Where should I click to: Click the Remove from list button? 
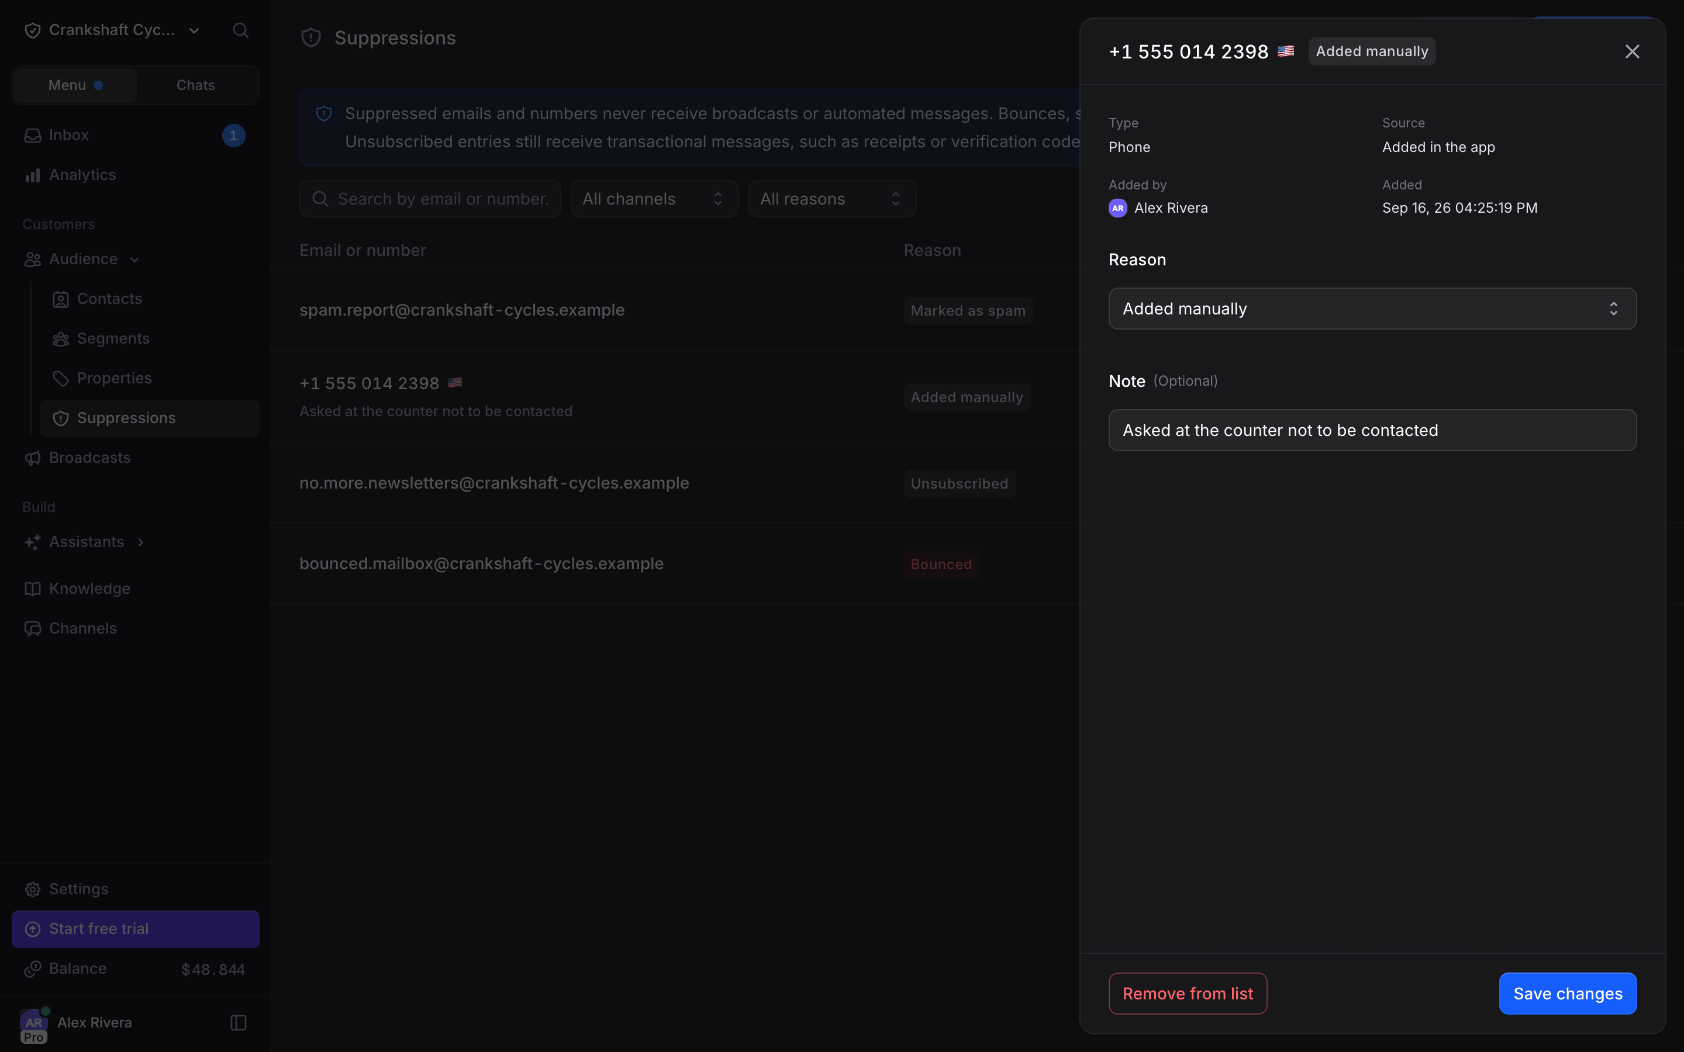[1188, 994]
